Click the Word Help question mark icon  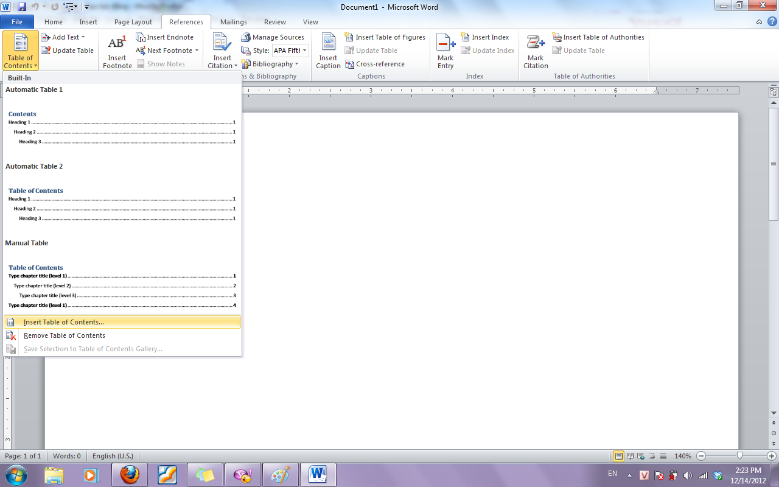(x=771, y=22)
